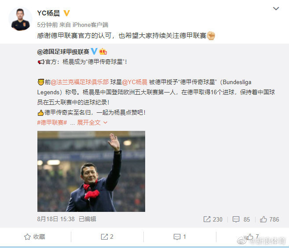Click original post comment icon 85

coord(241,219)
